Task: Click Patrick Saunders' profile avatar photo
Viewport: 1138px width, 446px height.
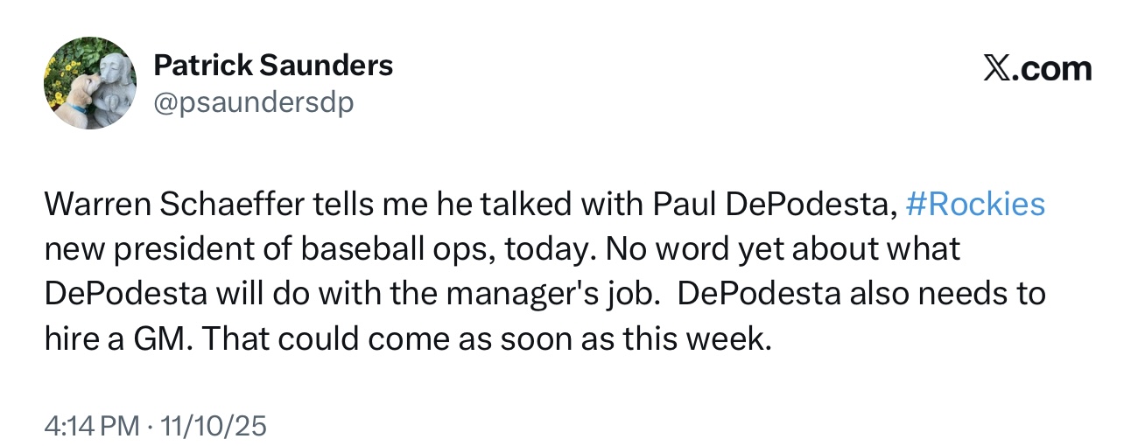Action: (x=90, y=83)
